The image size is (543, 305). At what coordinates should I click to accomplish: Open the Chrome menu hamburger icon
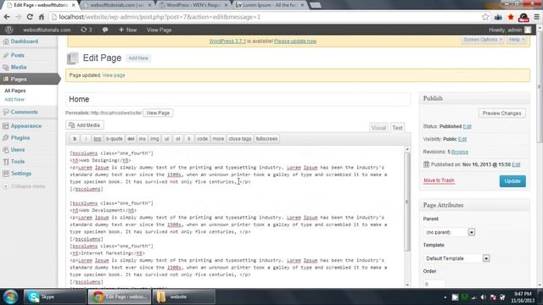[537, 17]
